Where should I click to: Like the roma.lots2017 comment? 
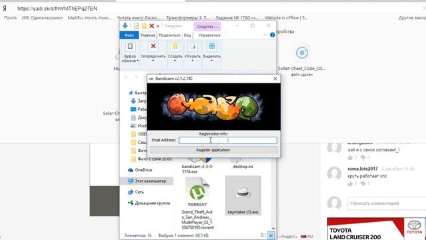350,184
